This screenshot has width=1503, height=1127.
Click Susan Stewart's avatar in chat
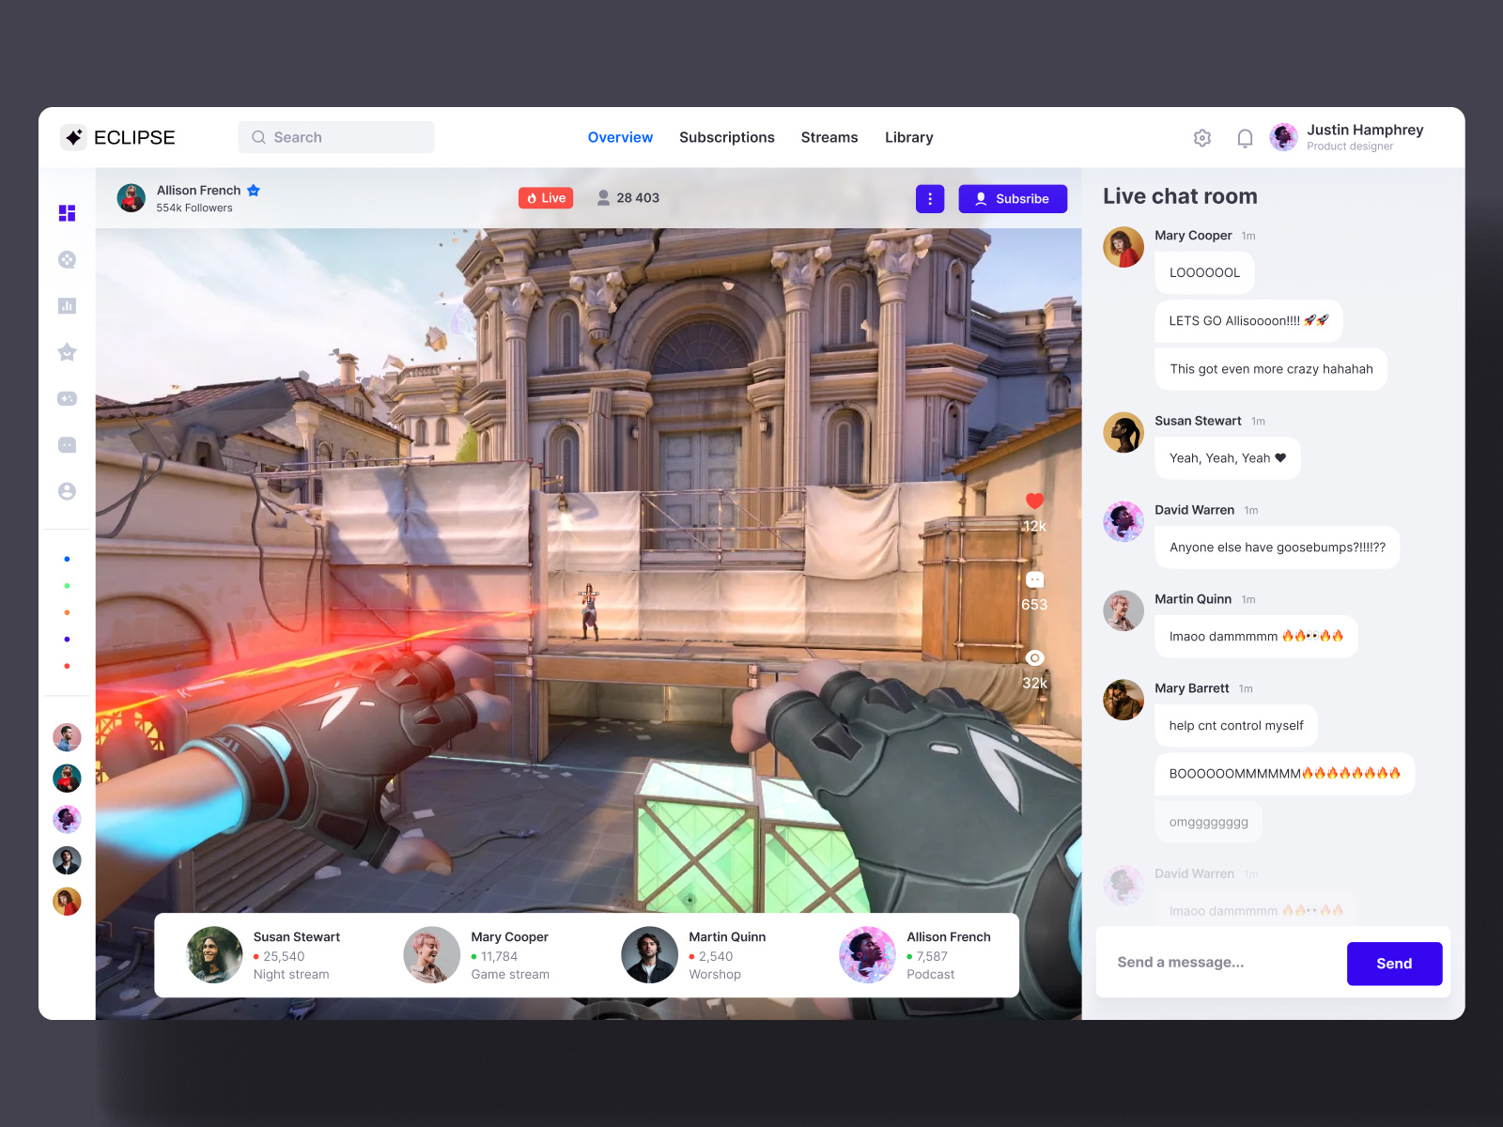pos(1123,432)
